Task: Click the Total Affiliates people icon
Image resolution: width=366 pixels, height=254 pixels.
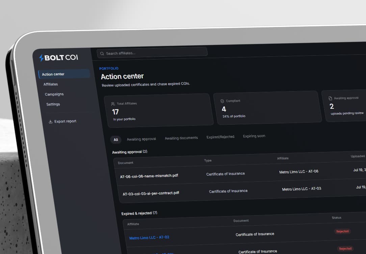Action: (113, 104)
